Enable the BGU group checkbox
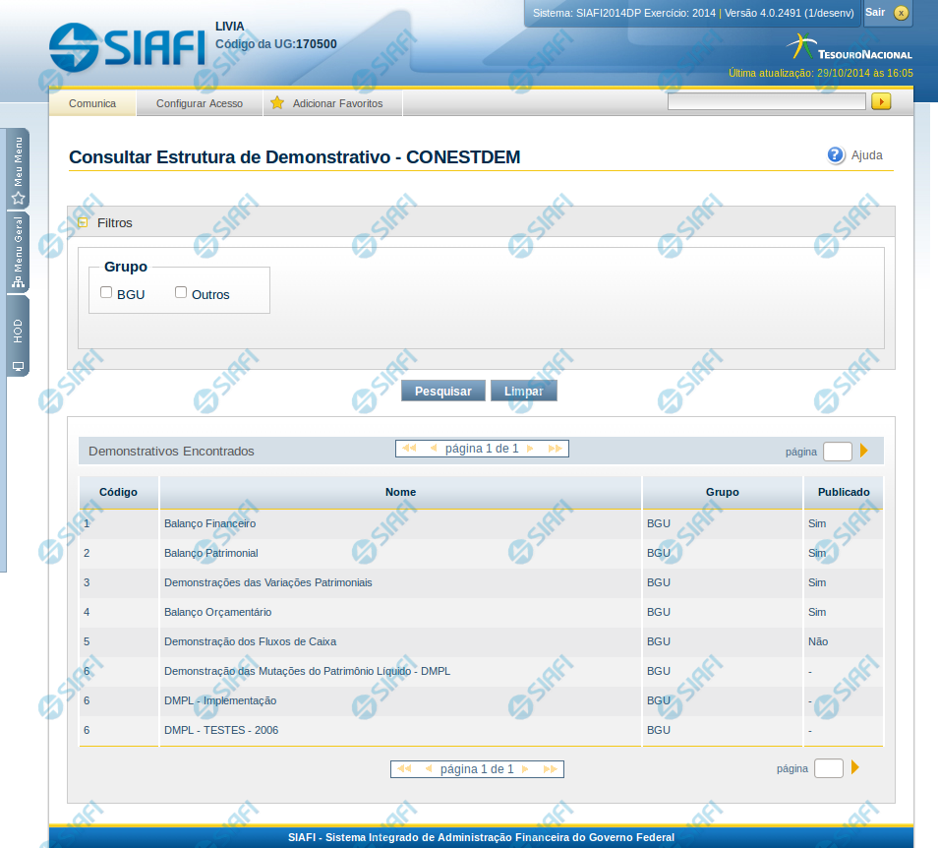 (106, 292)
